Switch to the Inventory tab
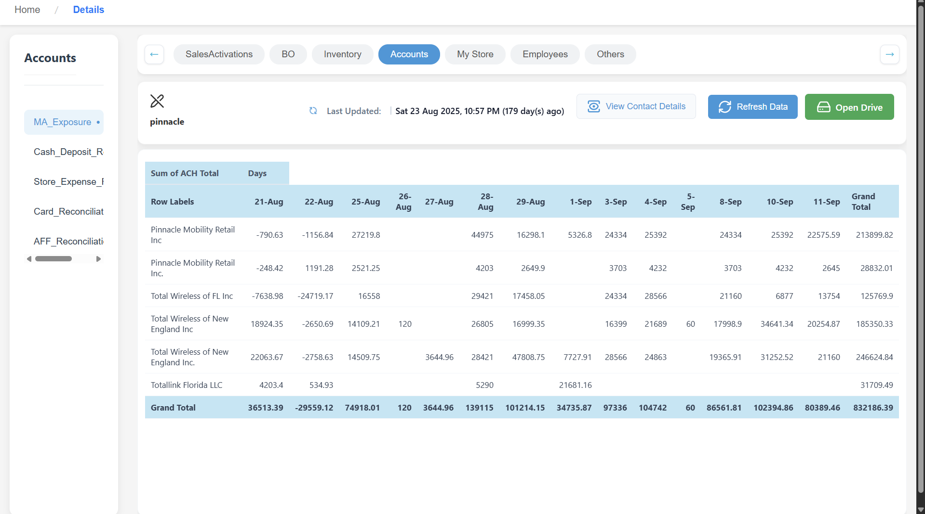 [342, 54]
